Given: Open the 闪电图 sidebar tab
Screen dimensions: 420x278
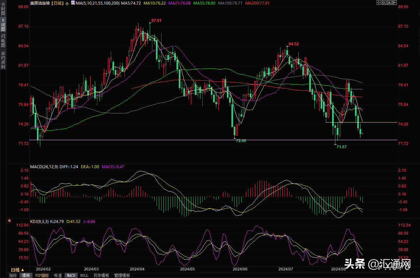Looking at the screenshot, I should (3, 41).
